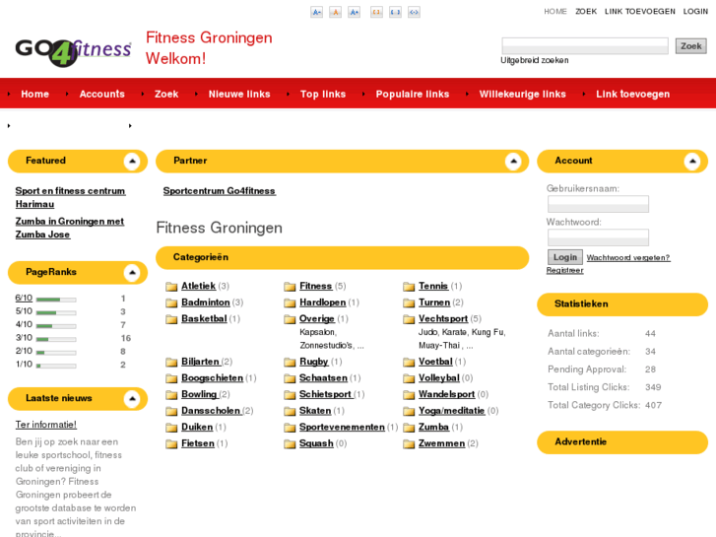
Task: Open Willekeurige links menu item
Action: pyautogui.click(x=522, y=95)
